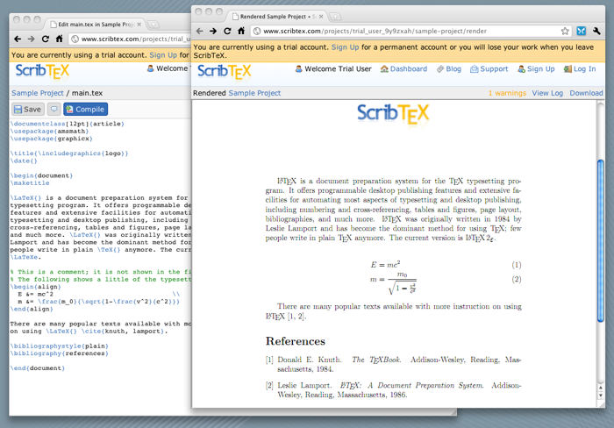Click the ScribTeX logo in the editor window
This screenshot has height=428, width=614.
[42, 72]
